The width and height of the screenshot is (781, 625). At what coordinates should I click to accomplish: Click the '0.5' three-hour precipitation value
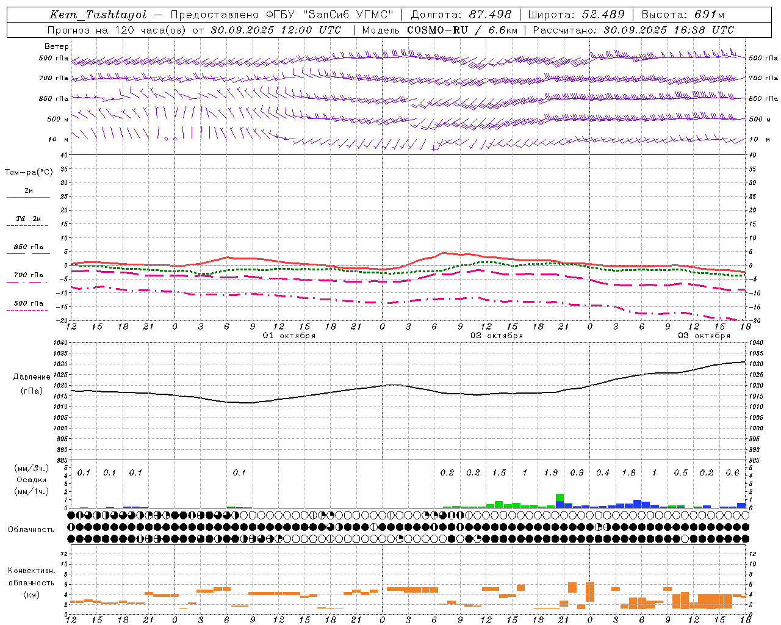coord(680,473)
